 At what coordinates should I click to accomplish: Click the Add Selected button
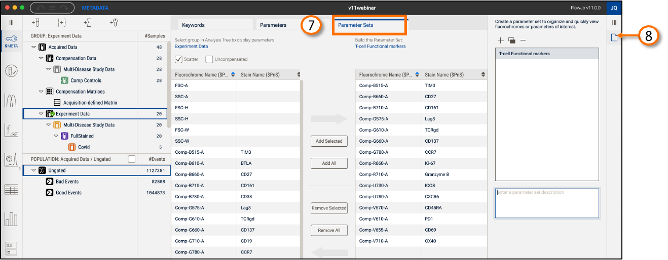[329, 141]
